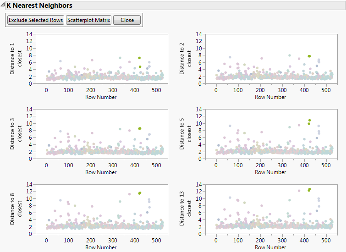Click Row Number label under Distance to 8 plot

point(101,247)
